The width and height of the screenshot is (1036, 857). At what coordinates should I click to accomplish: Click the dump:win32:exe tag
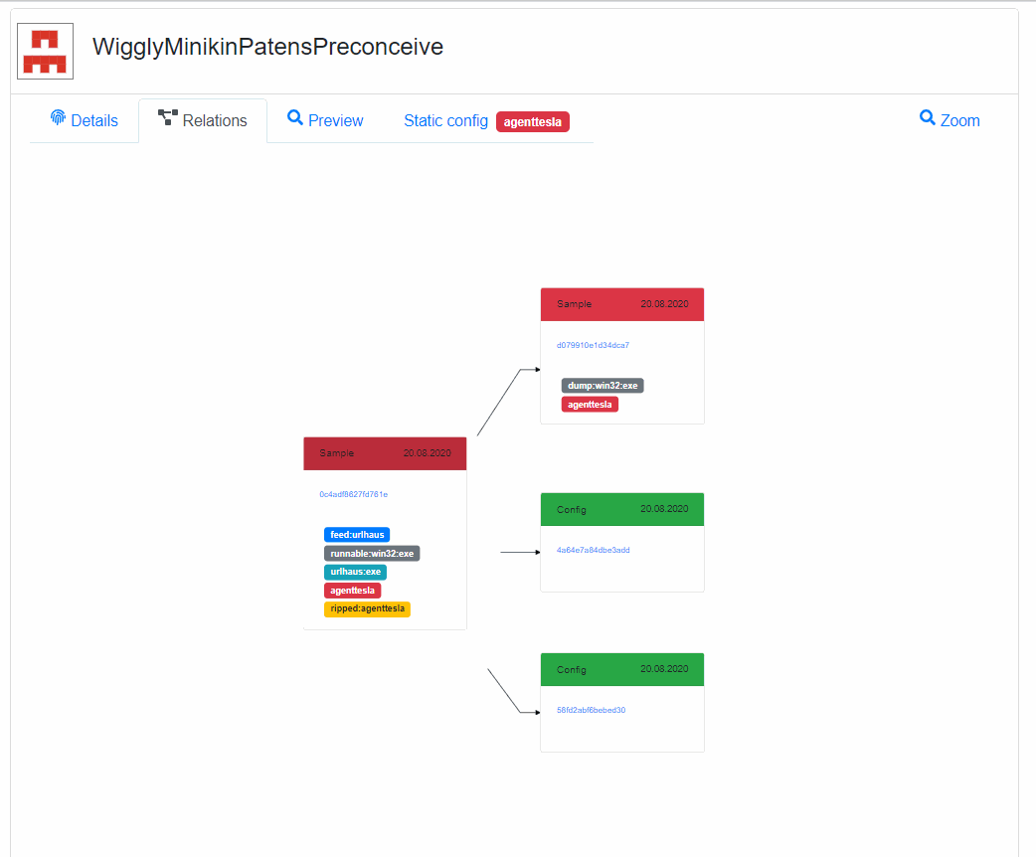pyautogui.click(x=603, y=385)
